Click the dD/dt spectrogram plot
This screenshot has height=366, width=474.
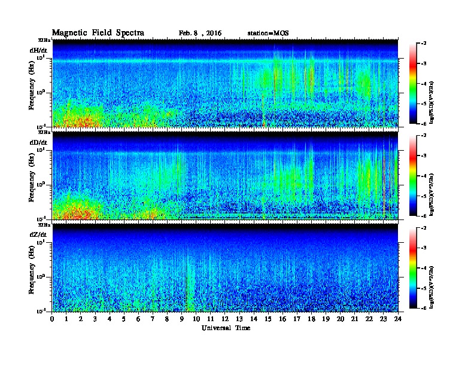[x=225, y=176]
